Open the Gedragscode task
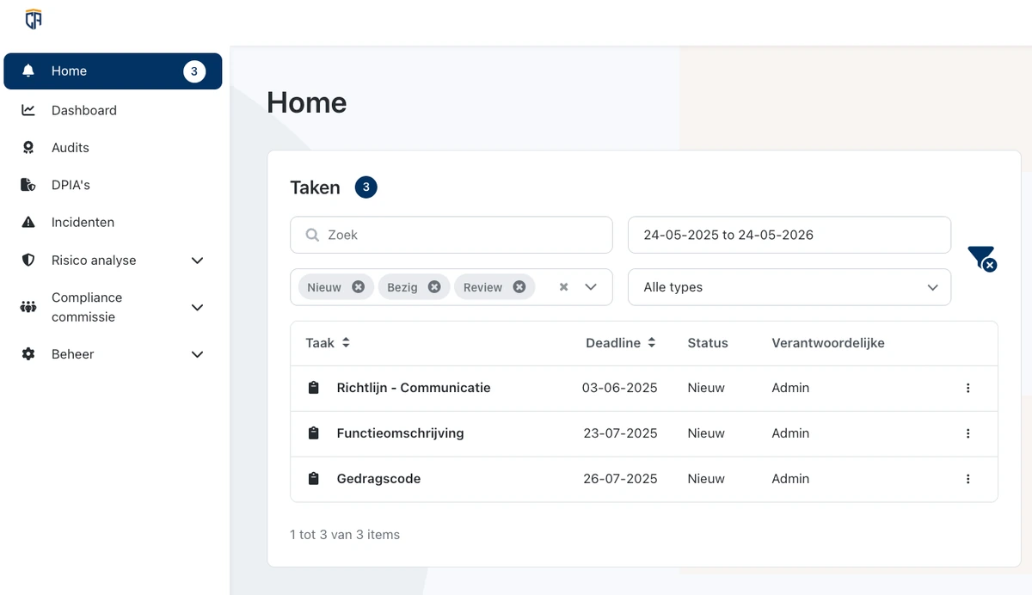 coord(378,479)
